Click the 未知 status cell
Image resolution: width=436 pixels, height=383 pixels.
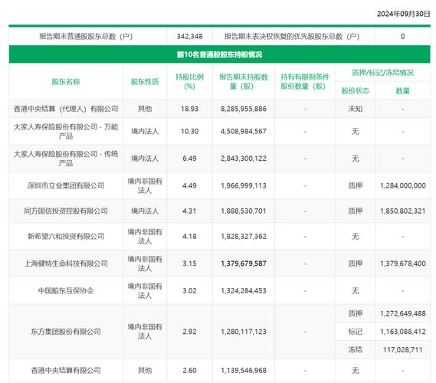355,109
